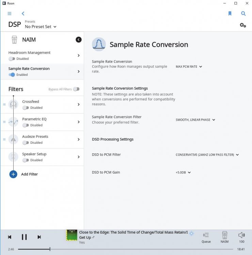Screen dimensions: 252x255
Task: Open the bookmark icon
Action: point(230,14)
